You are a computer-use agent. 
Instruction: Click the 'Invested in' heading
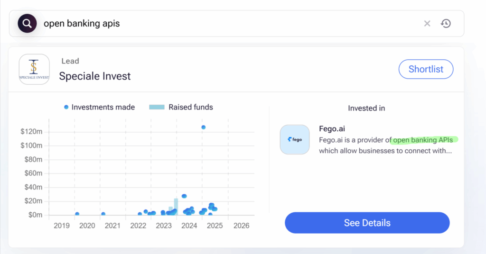point(366,109)
